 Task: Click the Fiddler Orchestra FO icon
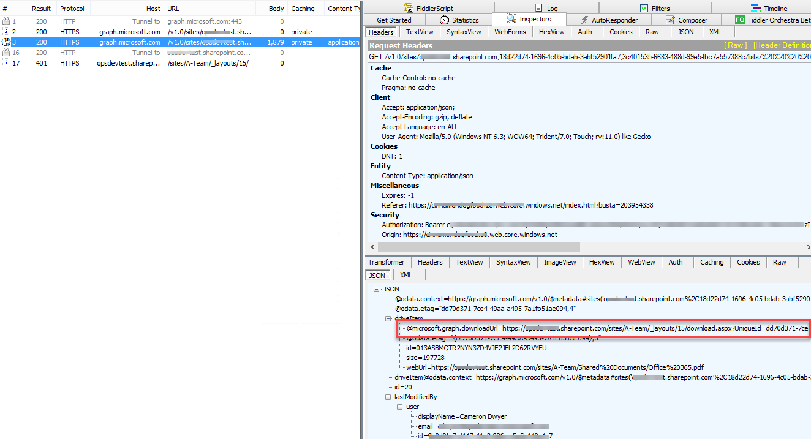tap(739, 20)
